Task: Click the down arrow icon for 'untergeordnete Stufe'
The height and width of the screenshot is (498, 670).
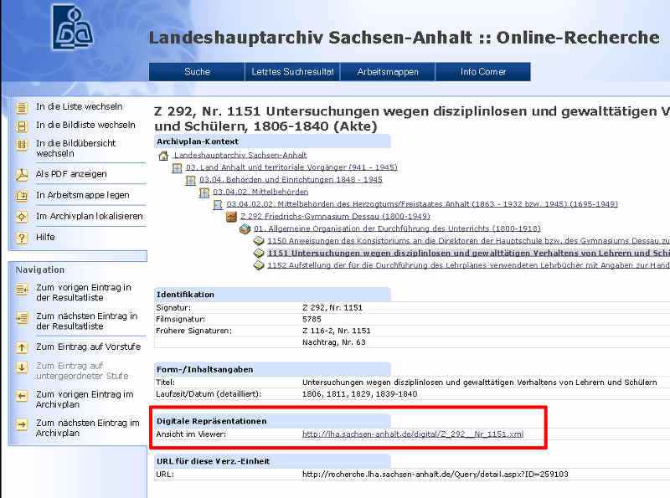Action: click(x=22, y=367)
